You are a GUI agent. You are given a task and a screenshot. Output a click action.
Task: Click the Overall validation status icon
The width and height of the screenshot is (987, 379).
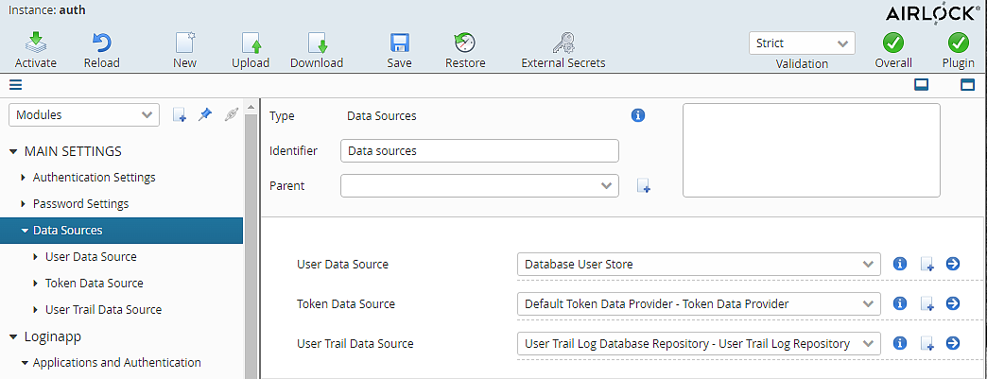893,43
